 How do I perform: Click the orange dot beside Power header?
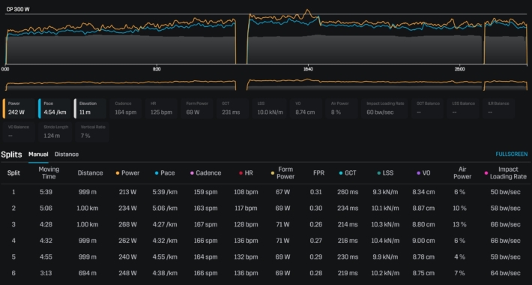[118, 173]
